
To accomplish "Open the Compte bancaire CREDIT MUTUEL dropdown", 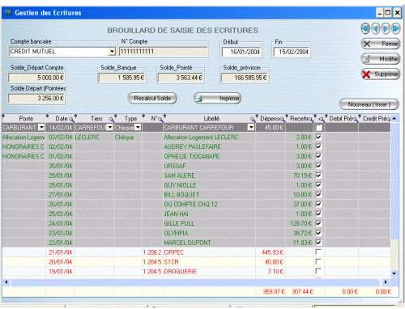I will (x=112, y=52).
